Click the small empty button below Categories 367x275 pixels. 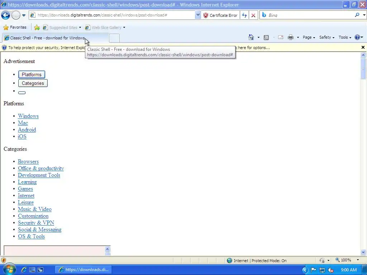tap(22, 93)
